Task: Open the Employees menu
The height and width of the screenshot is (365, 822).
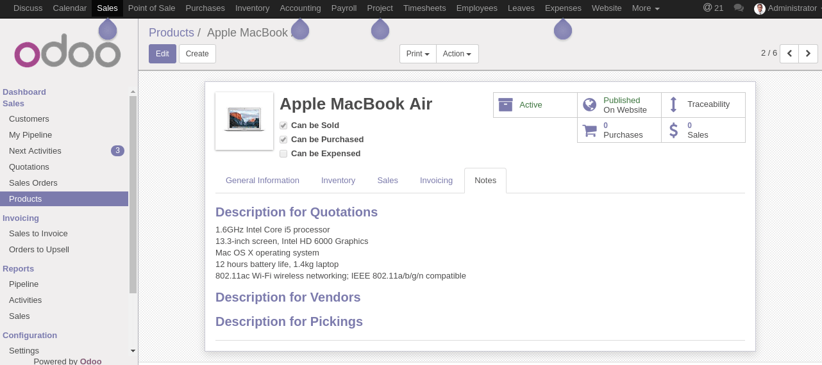Action: [476, 8]
